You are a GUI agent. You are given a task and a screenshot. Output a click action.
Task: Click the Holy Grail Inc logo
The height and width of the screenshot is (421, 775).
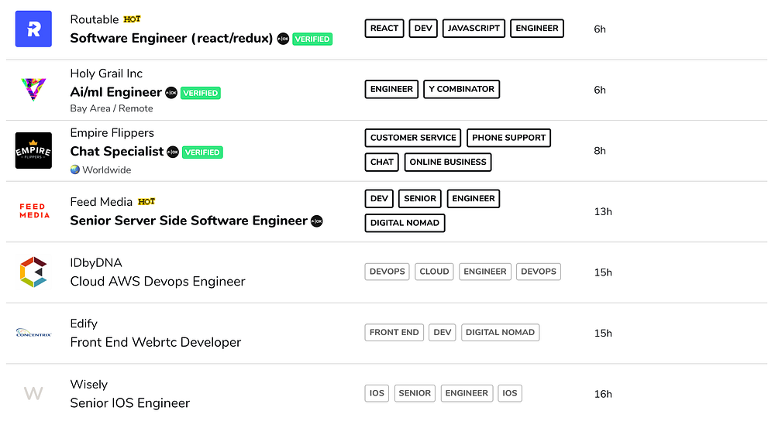[33, 90]
